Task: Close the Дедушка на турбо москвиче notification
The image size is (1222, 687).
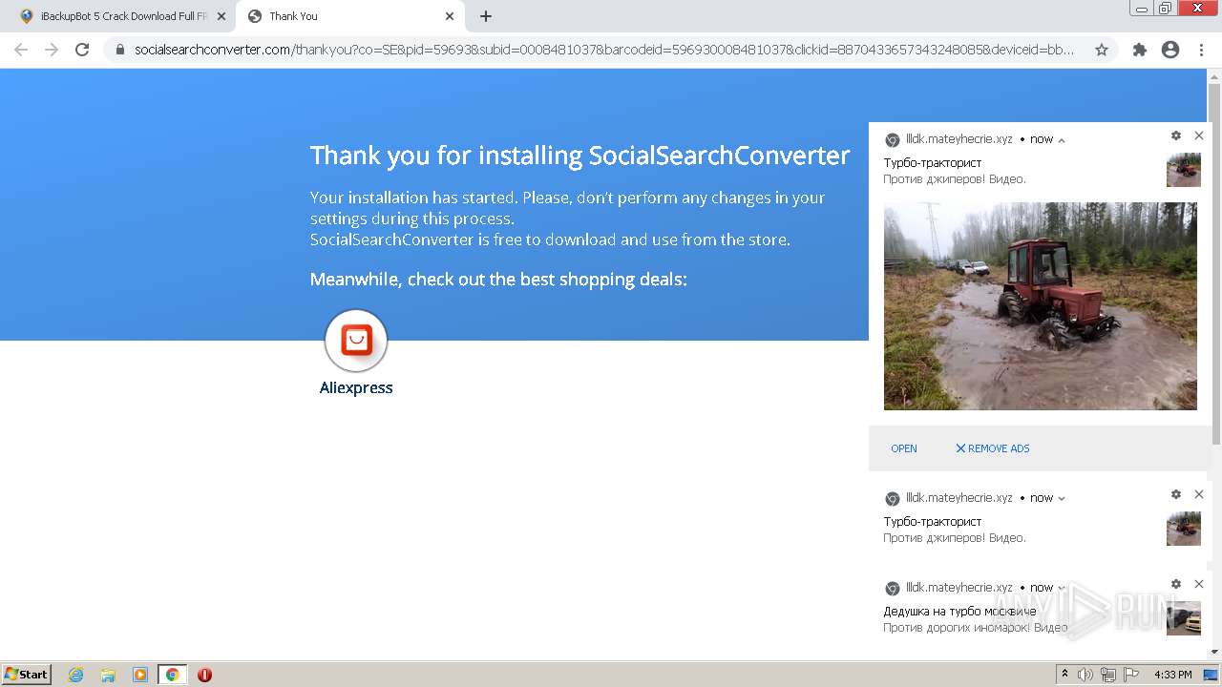Action: 1199,584
